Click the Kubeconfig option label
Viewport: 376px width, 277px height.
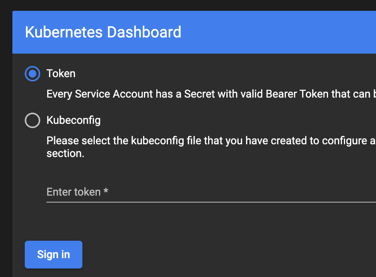click(x=73, y=120)
